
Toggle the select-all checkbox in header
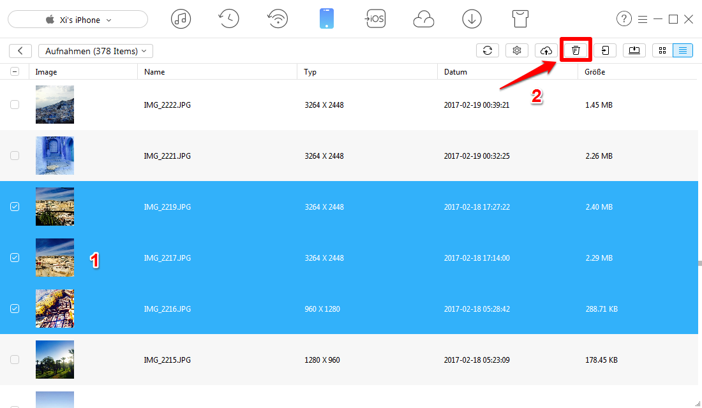coord(15,71)
